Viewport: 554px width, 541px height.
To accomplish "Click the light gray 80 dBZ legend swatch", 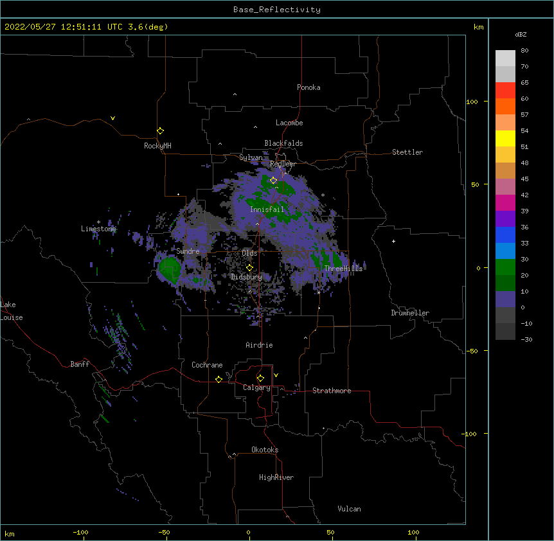I will [505, 58].
